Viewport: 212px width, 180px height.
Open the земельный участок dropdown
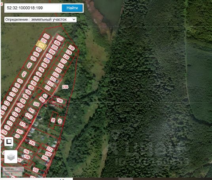tap(53, 20)
